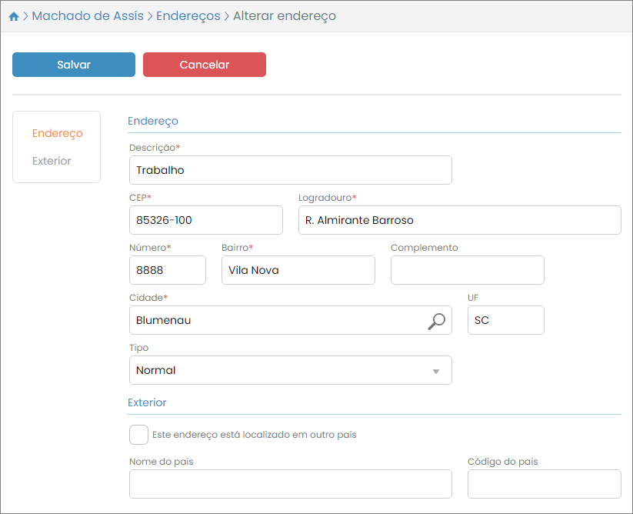The image size is (633, 514).
Task: Select the Endereço side tab
Action: click(x=57, y=133)
